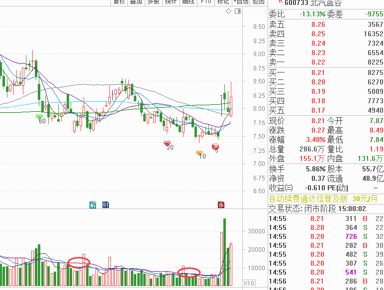Click the 标记 mark button

pos(223,2)
